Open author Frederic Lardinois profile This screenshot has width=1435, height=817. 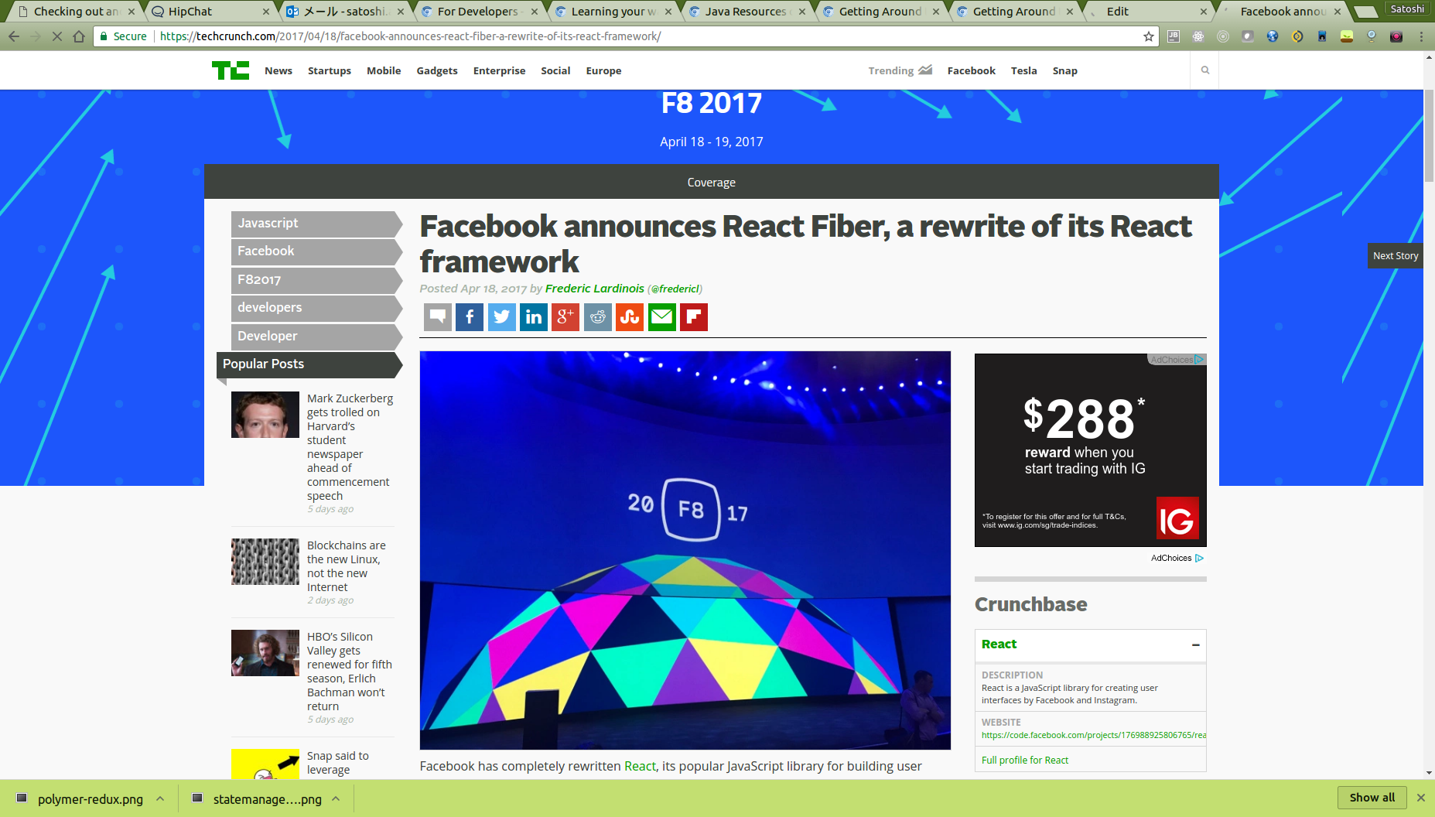pyautogui.click(x=594, y=288)
